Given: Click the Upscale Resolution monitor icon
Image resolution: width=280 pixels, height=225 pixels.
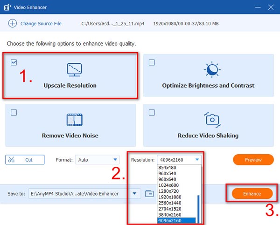Looking at the screenshot, I should click(x=74, y=70).
